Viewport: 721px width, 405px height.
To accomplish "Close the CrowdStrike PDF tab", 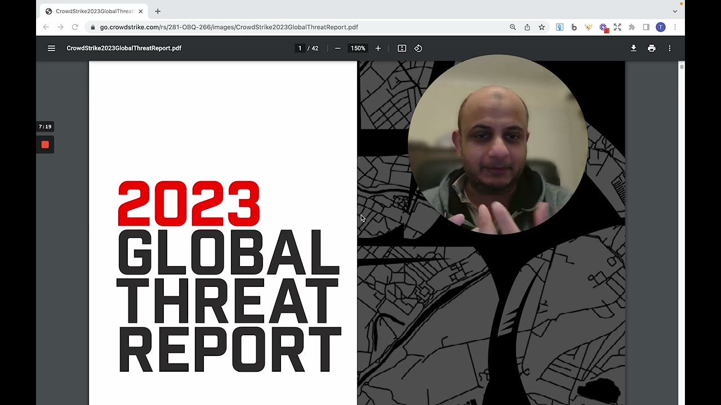I will pos(141,11).
